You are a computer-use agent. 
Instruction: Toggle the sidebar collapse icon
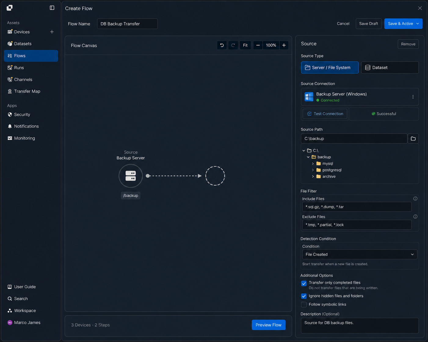click(x=52, y=8)
